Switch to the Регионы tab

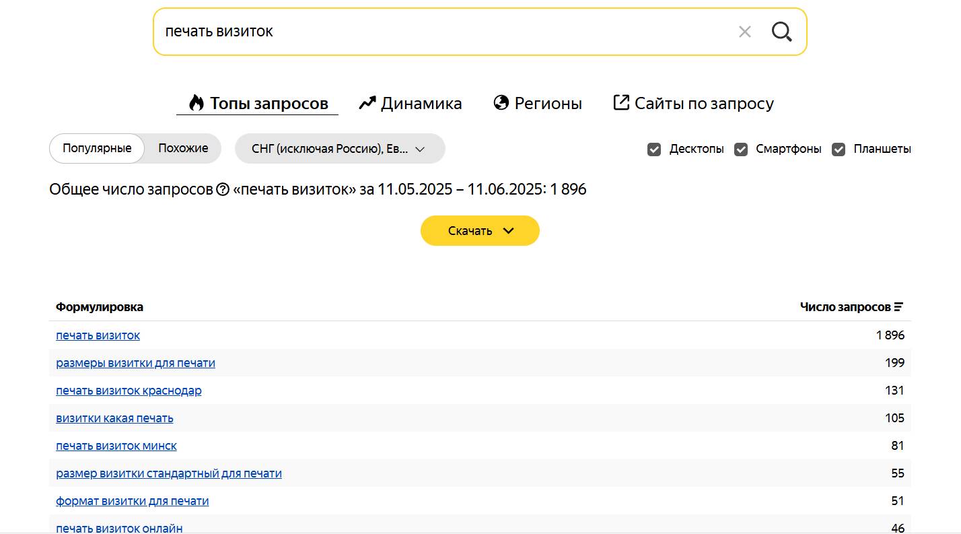point(548,104)
